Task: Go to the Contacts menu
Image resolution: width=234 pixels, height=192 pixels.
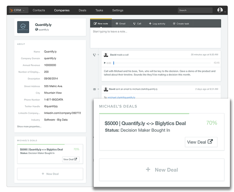Action: click(x=39, y=10)
